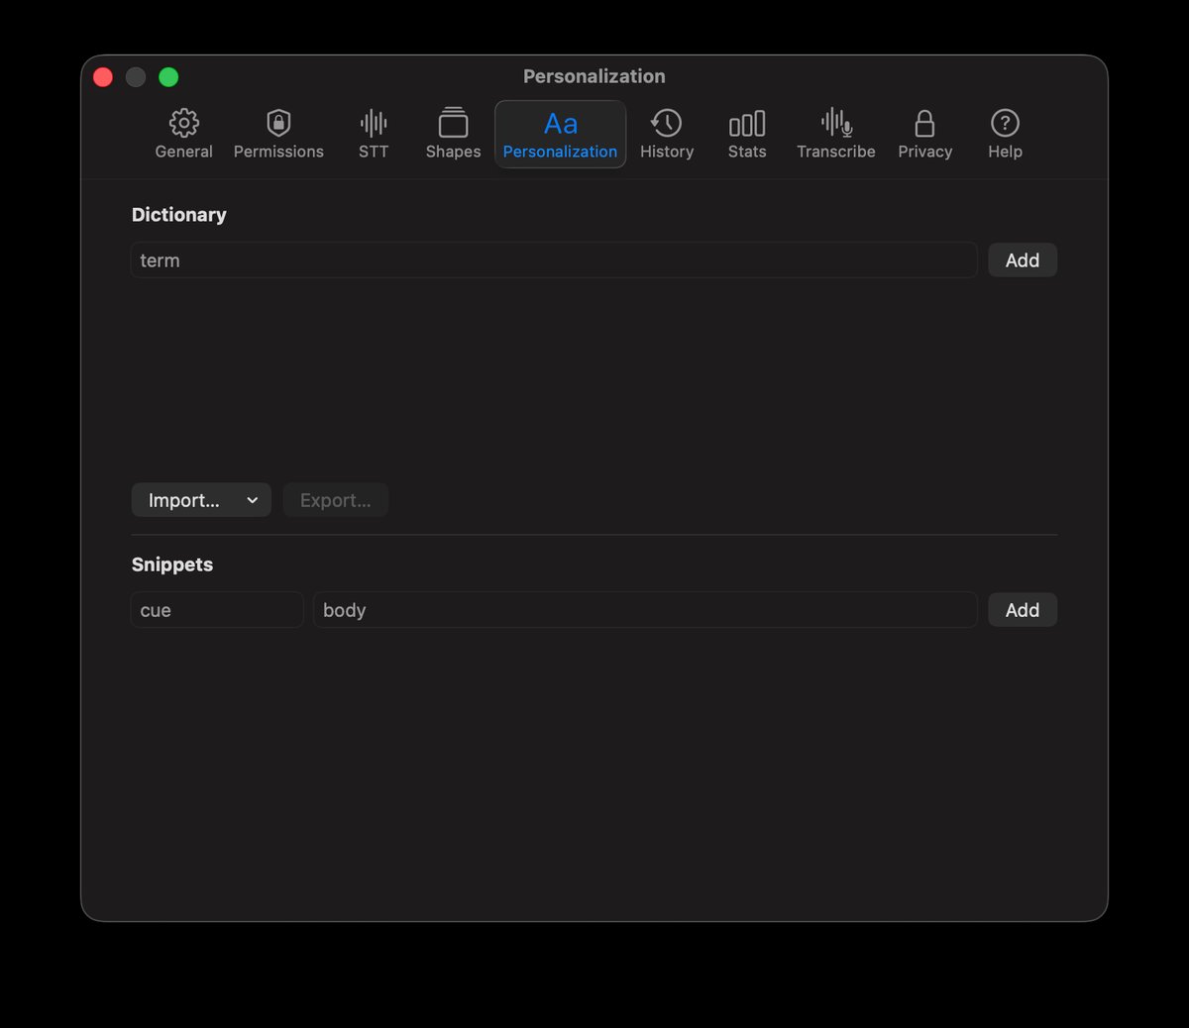Focus the snippet body input field

click(645, 610)
